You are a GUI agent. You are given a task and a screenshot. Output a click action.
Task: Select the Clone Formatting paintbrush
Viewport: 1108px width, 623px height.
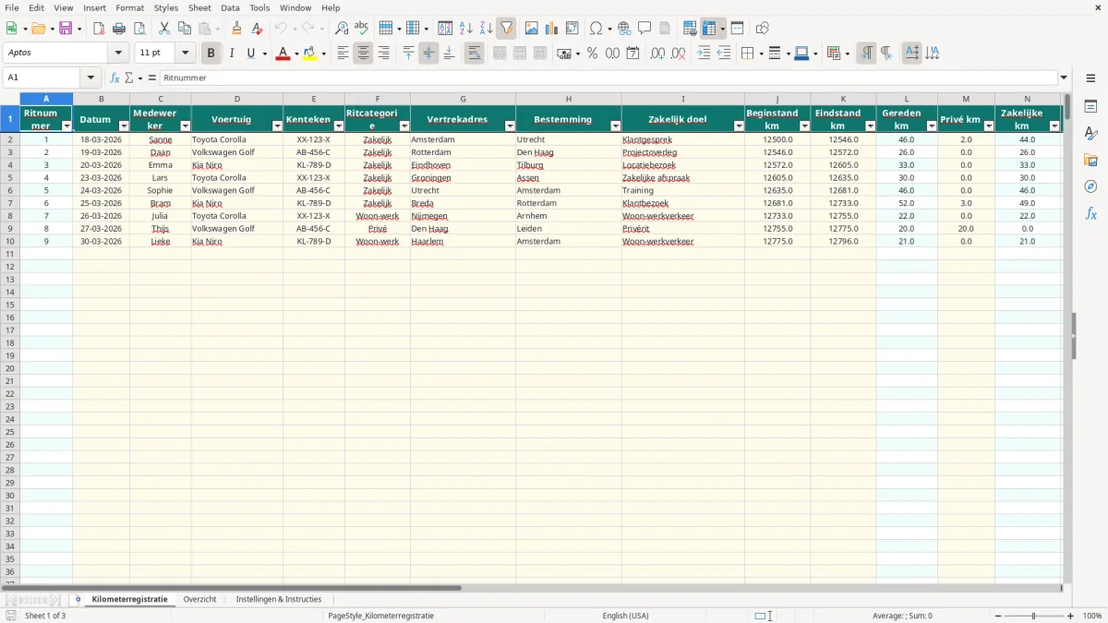237,29
